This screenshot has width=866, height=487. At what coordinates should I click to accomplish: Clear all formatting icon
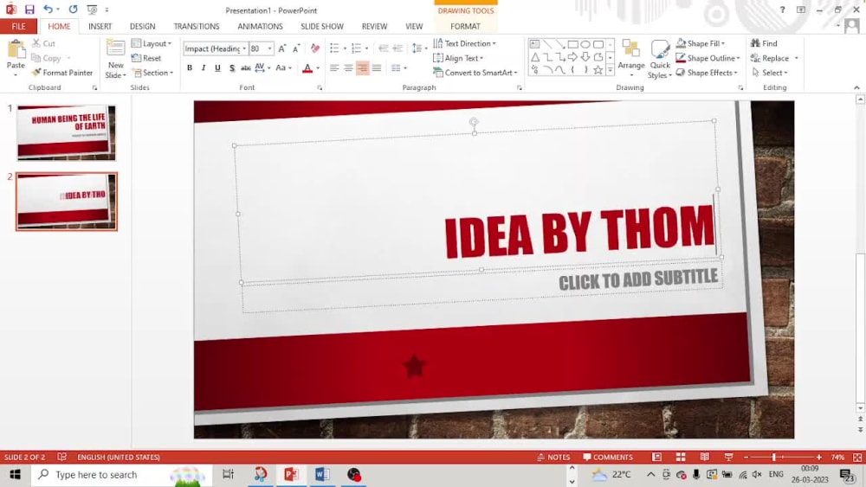pos(315,48)
